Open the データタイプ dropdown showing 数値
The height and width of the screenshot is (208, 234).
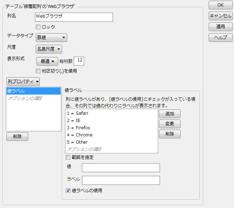coord(51,38)
